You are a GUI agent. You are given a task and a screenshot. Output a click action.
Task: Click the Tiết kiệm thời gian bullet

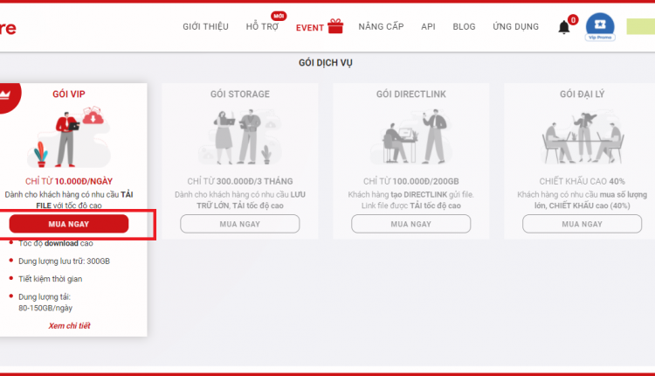[x=50, y=279]
